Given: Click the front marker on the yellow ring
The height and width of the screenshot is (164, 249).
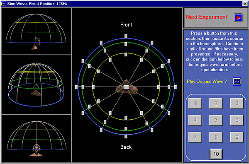Looking at the screenshot, I should pos(126,55).
